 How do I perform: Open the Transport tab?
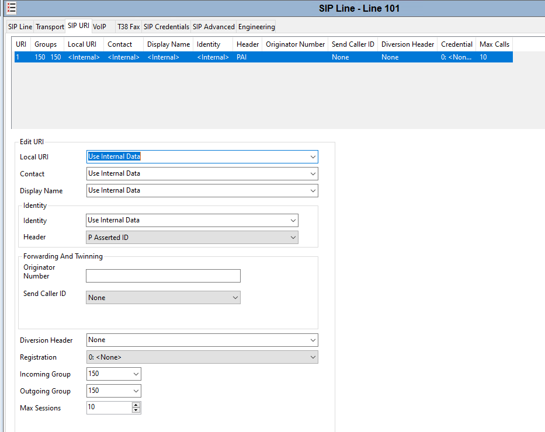[50, 27]
